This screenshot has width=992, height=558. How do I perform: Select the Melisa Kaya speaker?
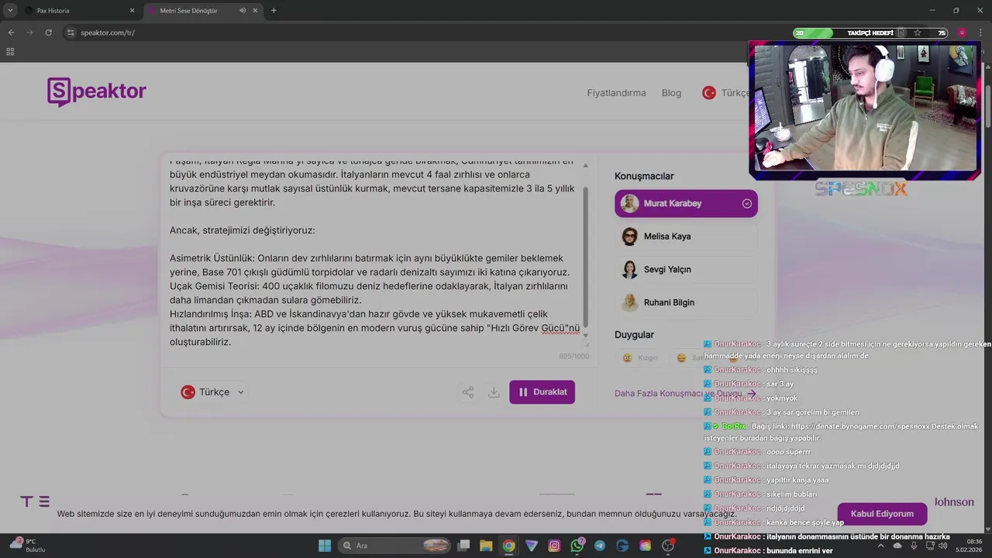[686, 236]
